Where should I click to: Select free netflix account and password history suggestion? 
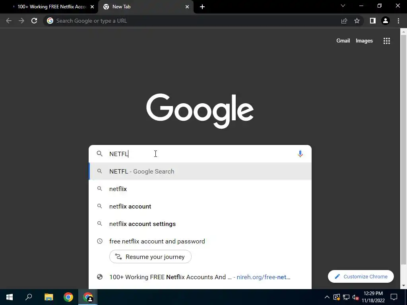point(200,241)
